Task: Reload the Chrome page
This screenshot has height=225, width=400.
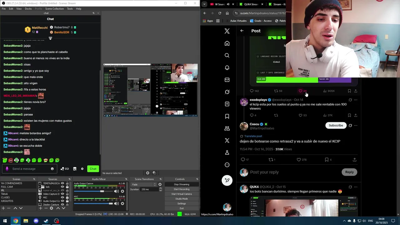Action: pos(220,13)
